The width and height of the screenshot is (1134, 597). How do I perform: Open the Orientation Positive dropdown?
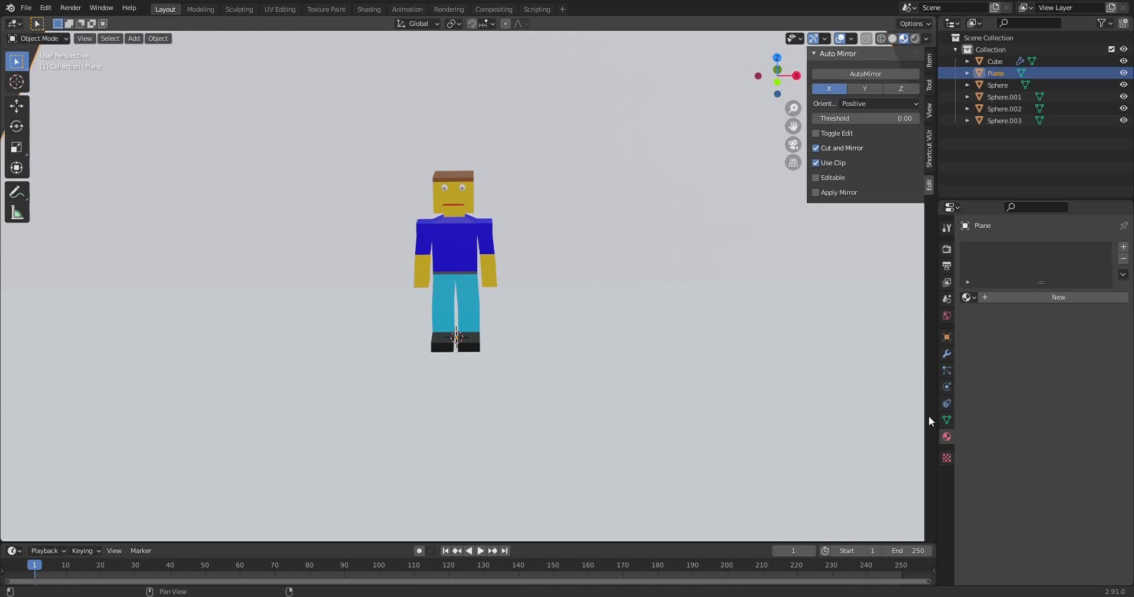coord(879,104)
